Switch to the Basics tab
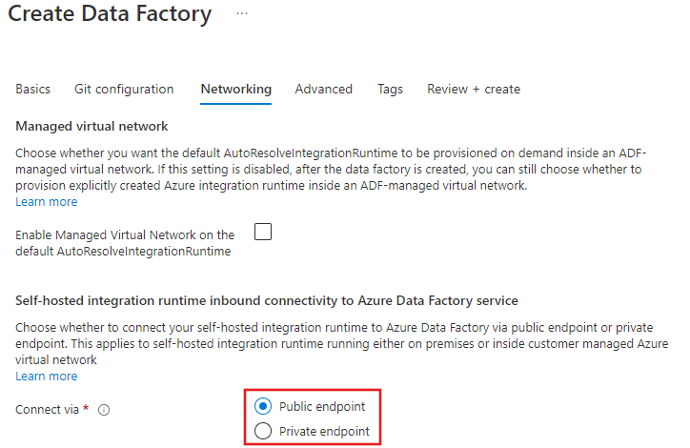This screenshot has width=690, height=448. point(33,89)
